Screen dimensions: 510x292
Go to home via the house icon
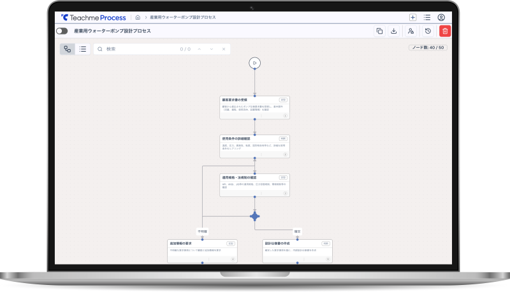tap(138, 17)
